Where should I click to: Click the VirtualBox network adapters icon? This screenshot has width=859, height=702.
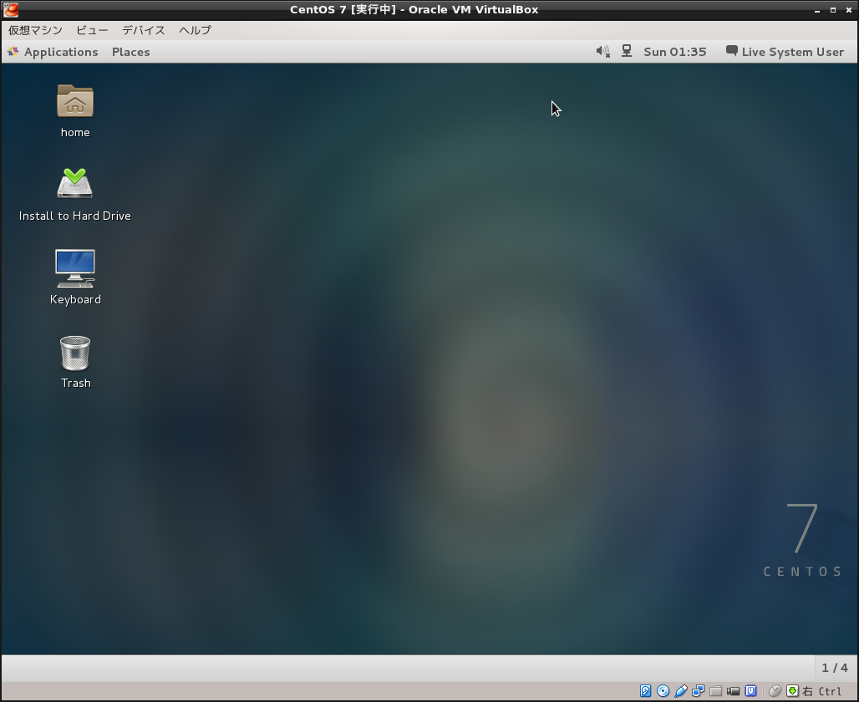pos(698,691)
